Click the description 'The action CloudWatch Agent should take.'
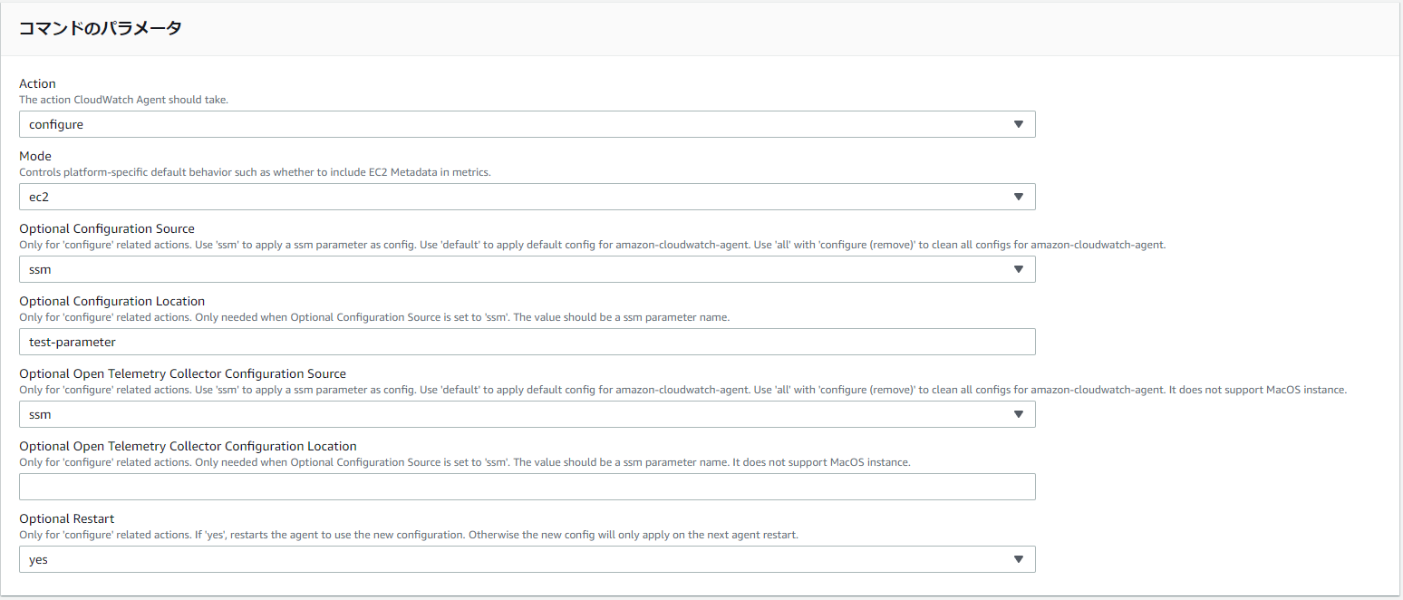 pos(123,100)
